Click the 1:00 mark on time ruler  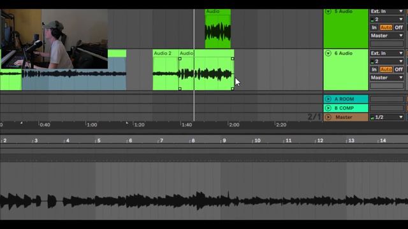coord(92,125)
